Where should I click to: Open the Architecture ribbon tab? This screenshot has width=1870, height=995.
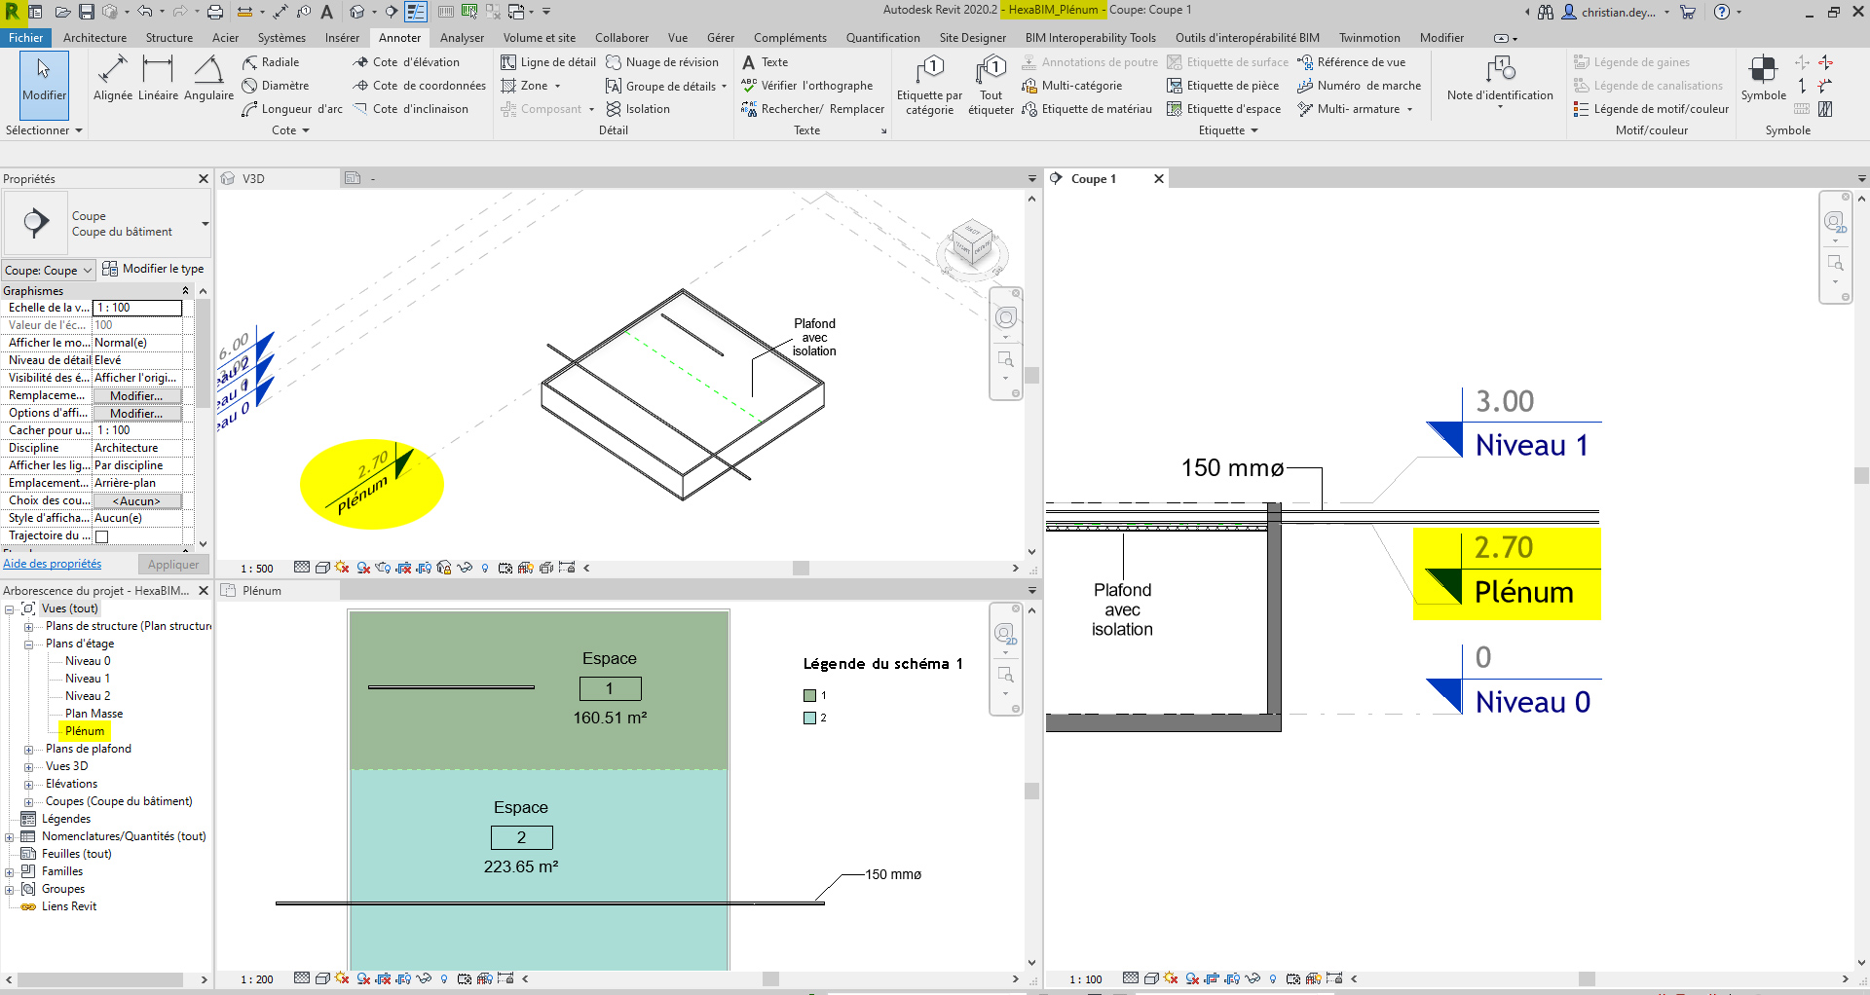[x=94, y=38]
